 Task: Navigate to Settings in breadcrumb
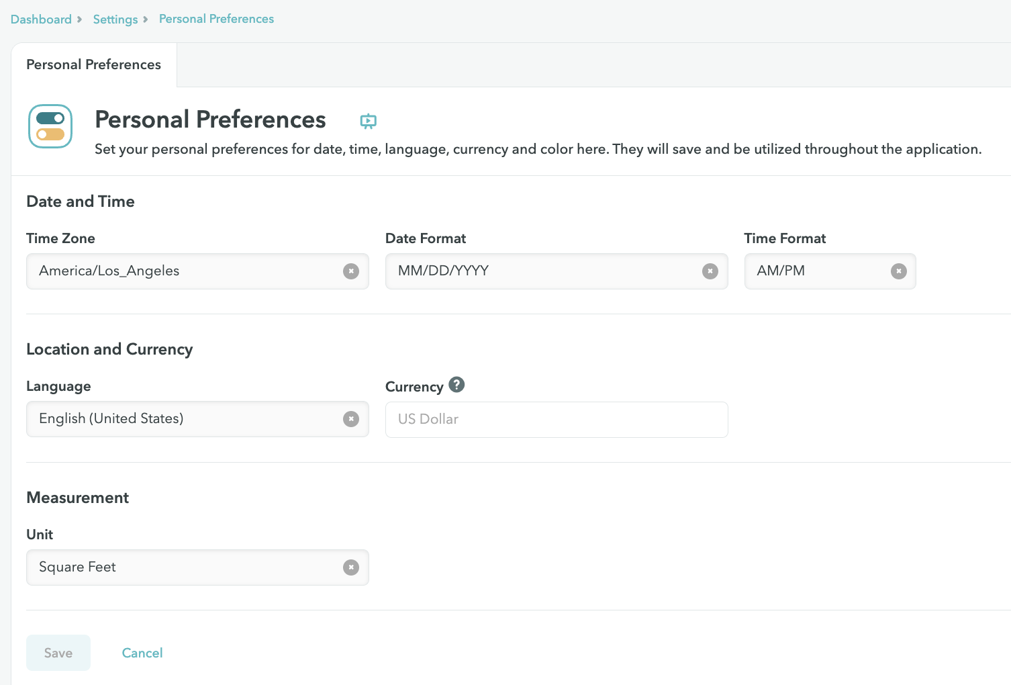click(115, 19)
